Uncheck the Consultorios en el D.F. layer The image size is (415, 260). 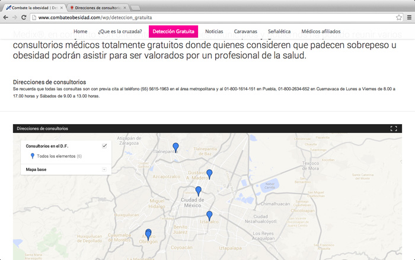pos(104,146)
